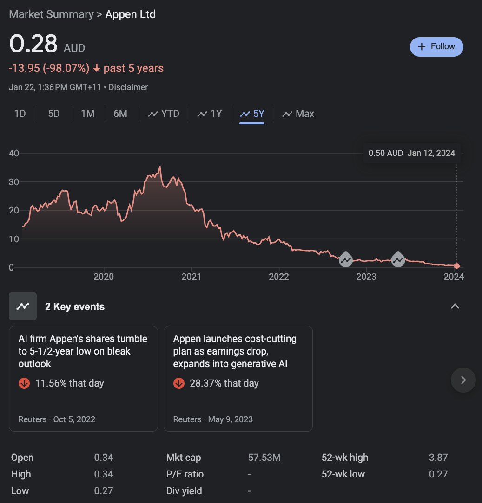Switch to the Max time range
482x503 pixels.
point(298,114)
